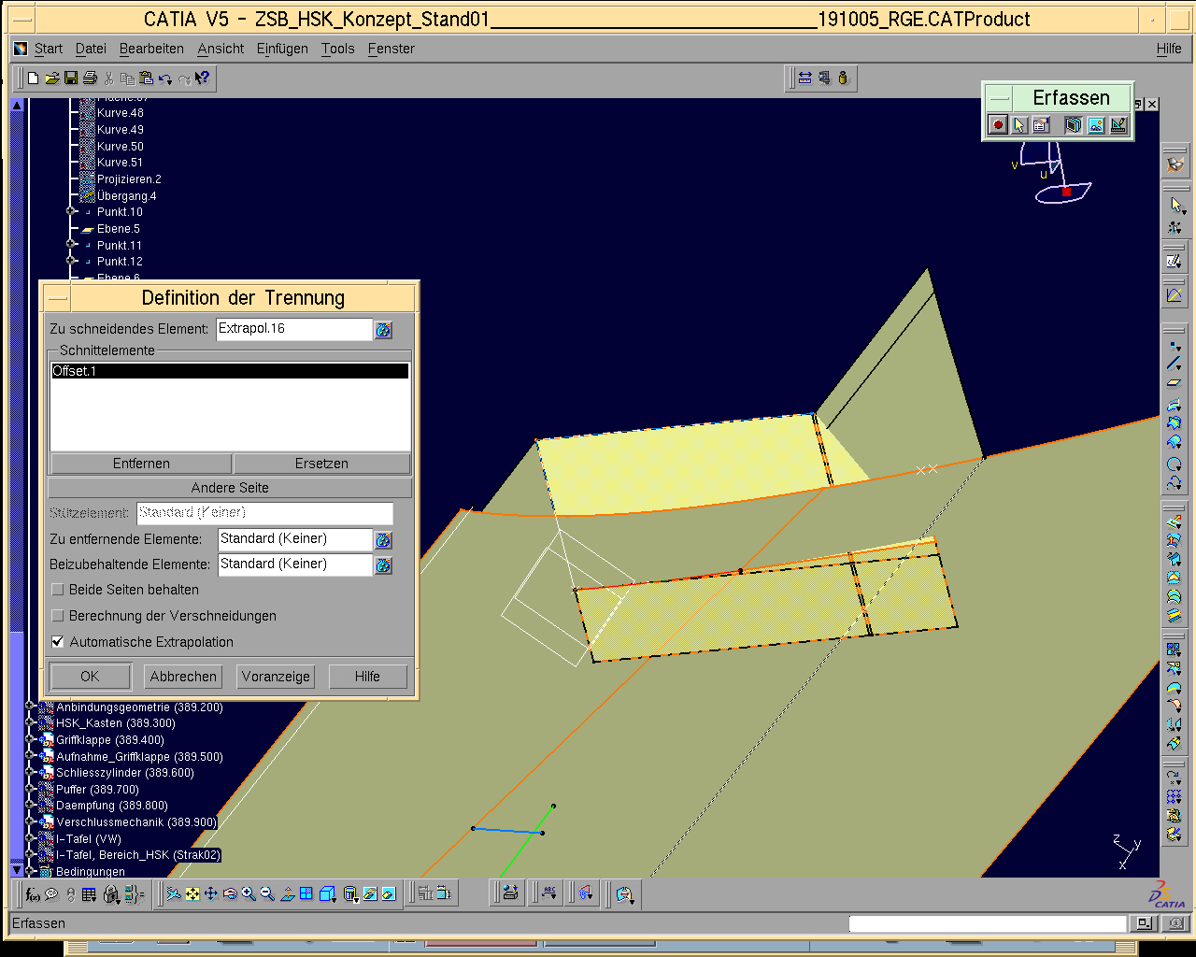This screenshot has width=1196, height=957.
Task: Expand the Punkt.11 tree node
Action: click(71, 245)
